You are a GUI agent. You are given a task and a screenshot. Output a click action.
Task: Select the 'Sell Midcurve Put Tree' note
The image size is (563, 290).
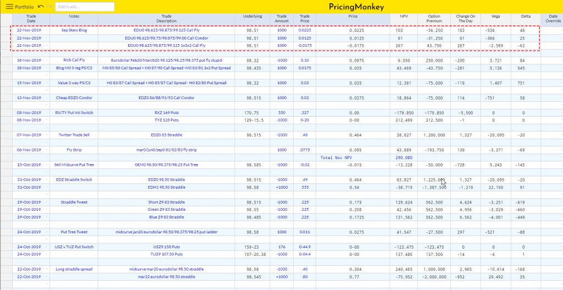[x=74, y=165]
